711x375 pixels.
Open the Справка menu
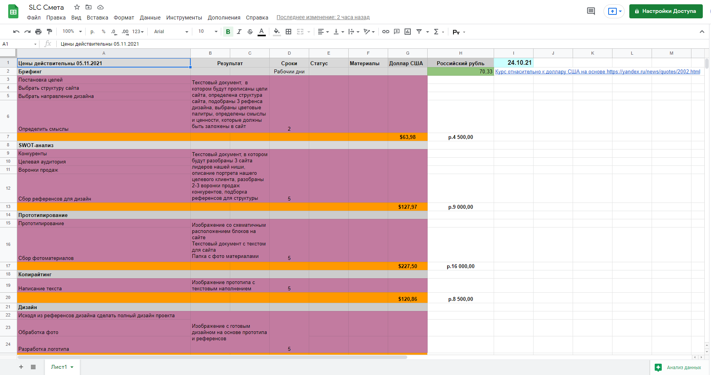(x=257, y=18)
